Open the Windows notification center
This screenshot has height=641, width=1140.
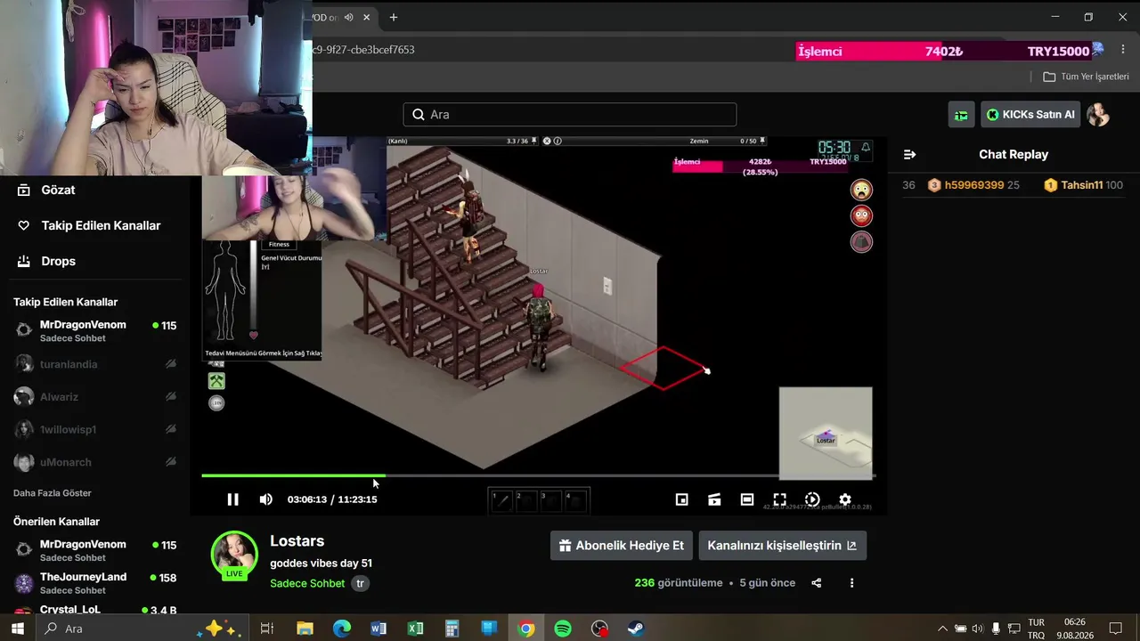pyautogui.click(x=1115, y=629)
